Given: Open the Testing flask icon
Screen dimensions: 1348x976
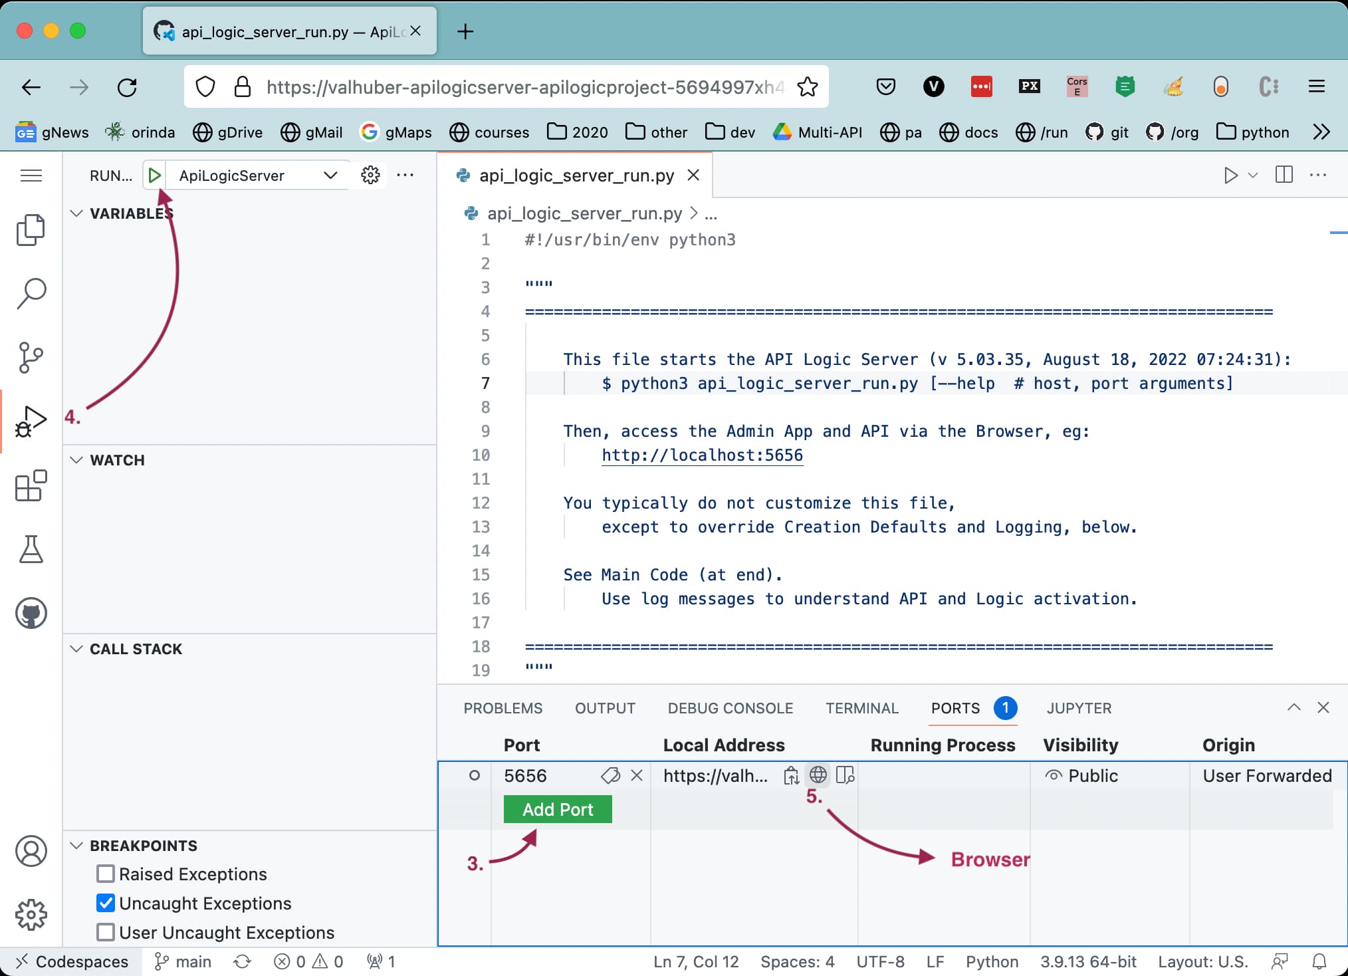Looking at the screenshot, I should tap(31, 550).
